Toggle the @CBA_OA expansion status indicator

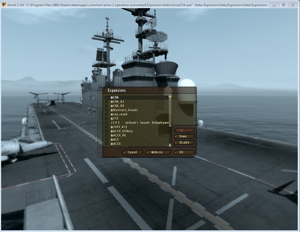point(107,106)
